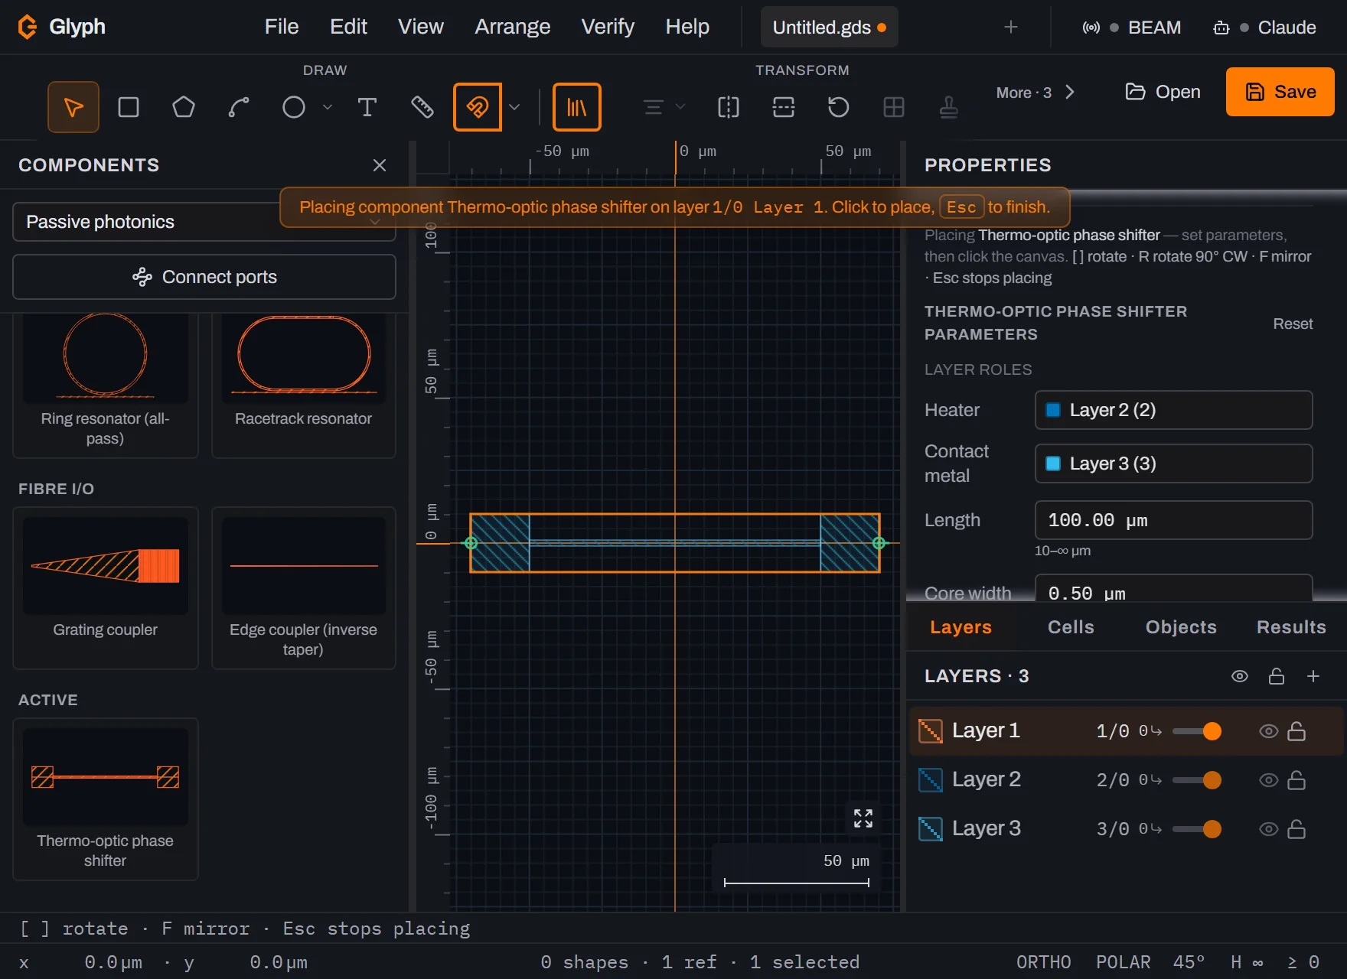Viewport: 1347px width, 979px height.
Task: Select the path draw tool
Action: click(239, 107)
